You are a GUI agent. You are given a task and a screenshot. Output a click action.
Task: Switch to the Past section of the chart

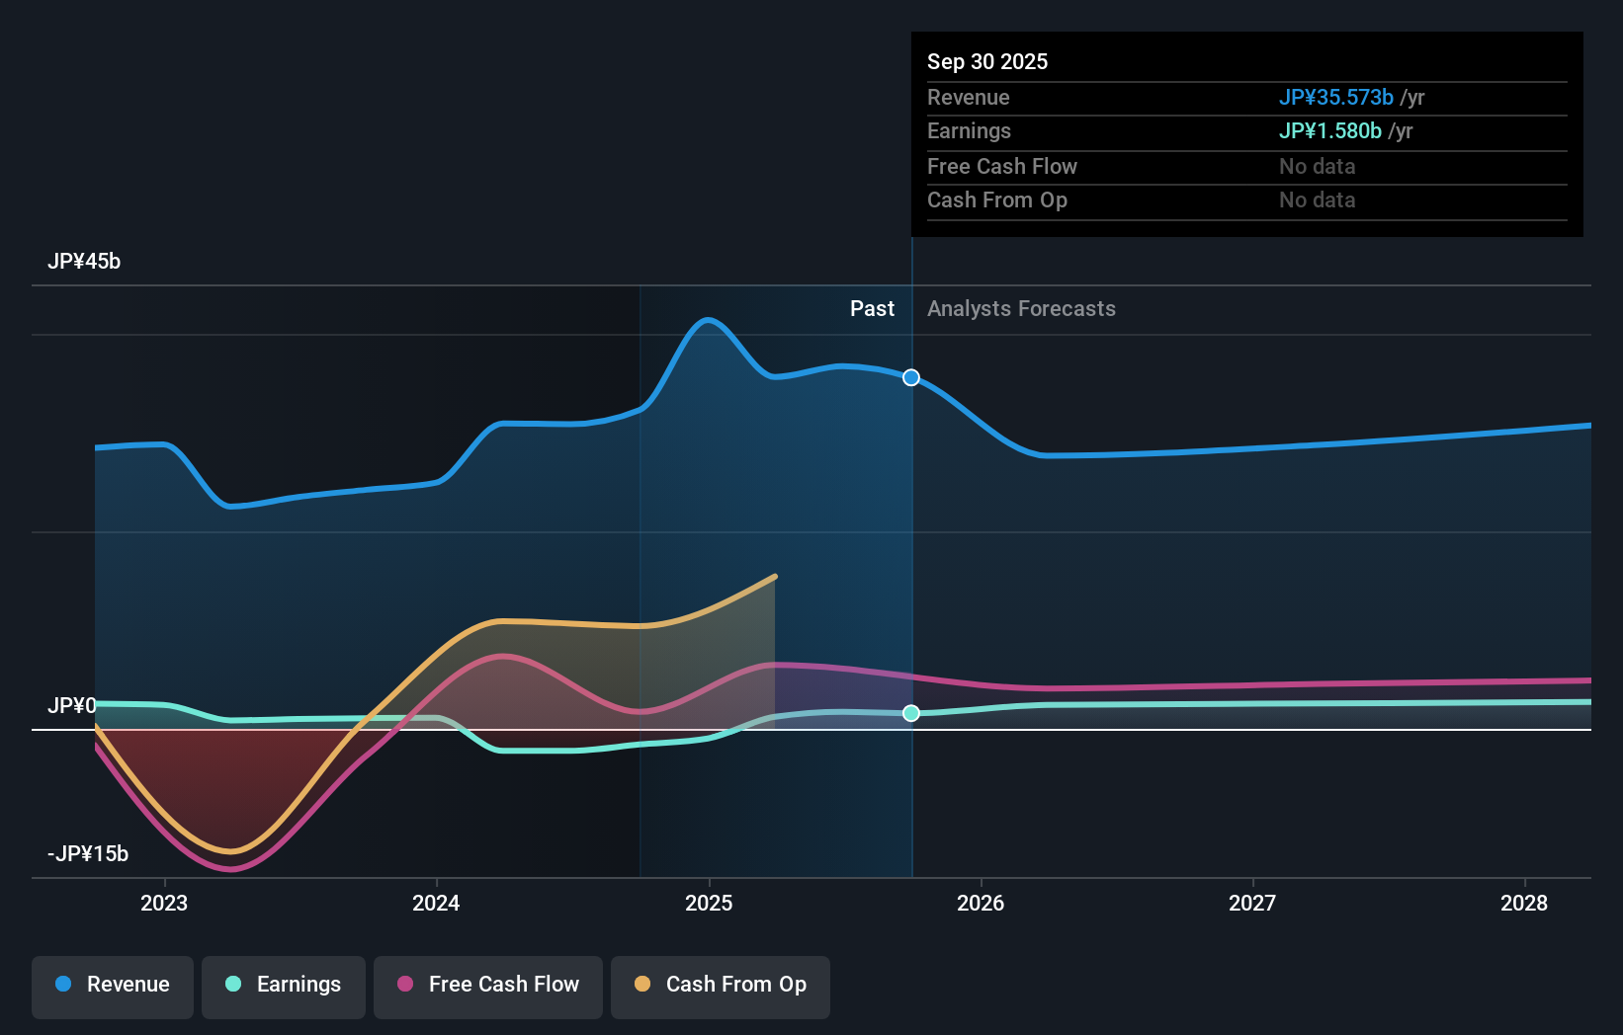[x=871, y=308]
